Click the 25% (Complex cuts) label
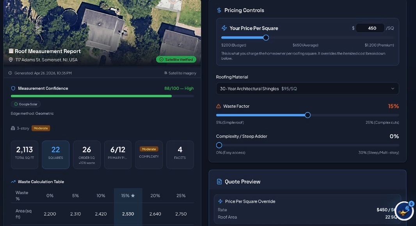The width and height of the screenshot is (416, 226). pyautogui.click(x=382, y=123)
